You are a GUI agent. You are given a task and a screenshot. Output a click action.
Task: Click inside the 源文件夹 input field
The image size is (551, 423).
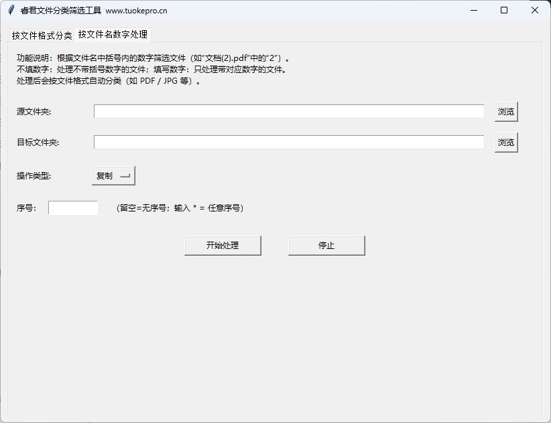pyautogui.click(x=288, y=111)
